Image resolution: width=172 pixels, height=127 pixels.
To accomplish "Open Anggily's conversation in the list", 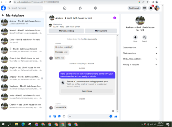I will (22, 78).
